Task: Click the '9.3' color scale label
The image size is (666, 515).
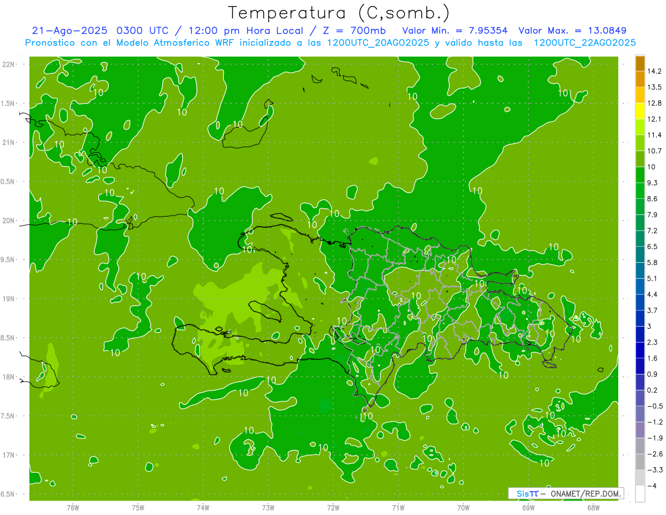Action: 653,183
